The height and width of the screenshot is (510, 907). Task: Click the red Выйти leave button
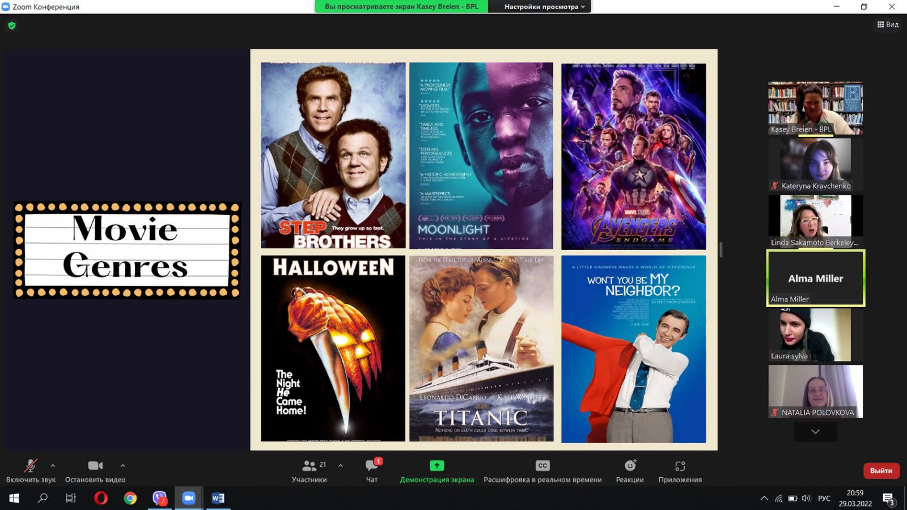point(881,470)
